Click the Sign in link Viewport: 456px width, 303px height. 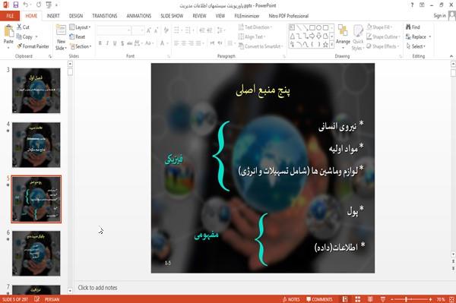[x=439, y=16]
